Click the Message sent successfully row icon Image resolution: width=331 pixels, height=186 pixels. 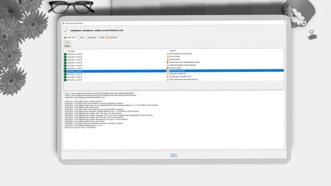coord(168,76)
